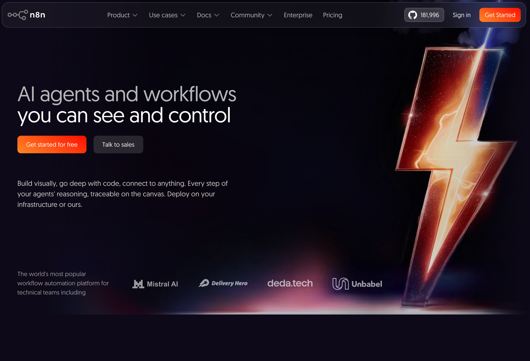Click the Talk to sales button

pyautogui.click(x=118, y=144)
